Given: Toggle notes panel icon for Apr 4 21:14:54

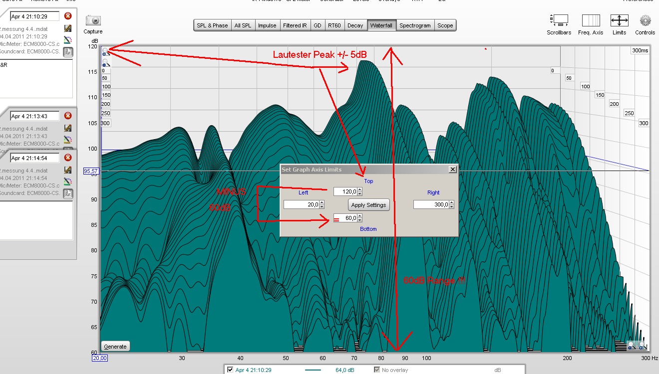Looking at the screenshot, I should [x=68, y=193].
